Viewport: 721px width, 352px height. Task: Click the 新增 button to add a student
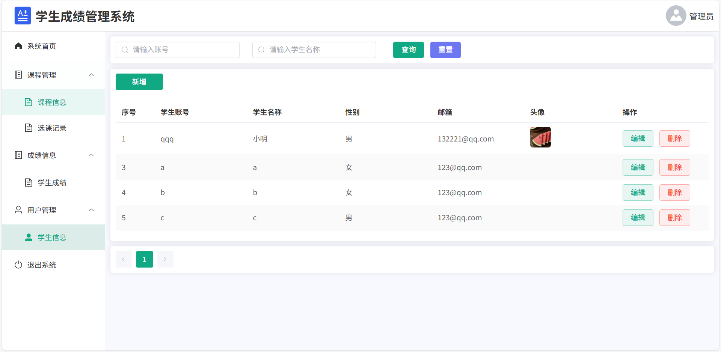click(139, 81)
